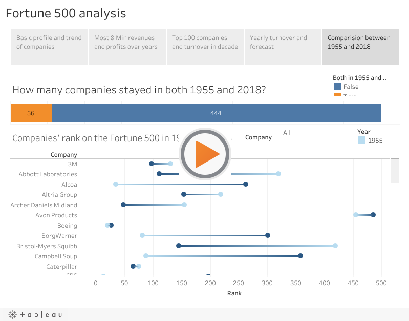This screenshot has width=409, height=321.
Task: Click Bristol-Myers Squibb's light blue dot
Action: point(335,246)
